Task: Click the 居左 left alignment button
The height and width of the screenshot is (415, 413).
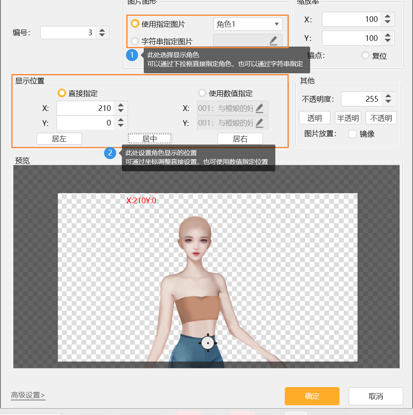Action: 59,139
